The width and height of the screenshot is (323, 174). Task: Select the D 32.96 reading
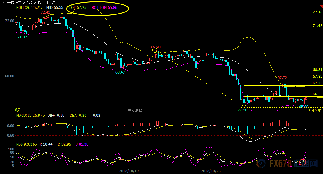[x=64, y=144]
